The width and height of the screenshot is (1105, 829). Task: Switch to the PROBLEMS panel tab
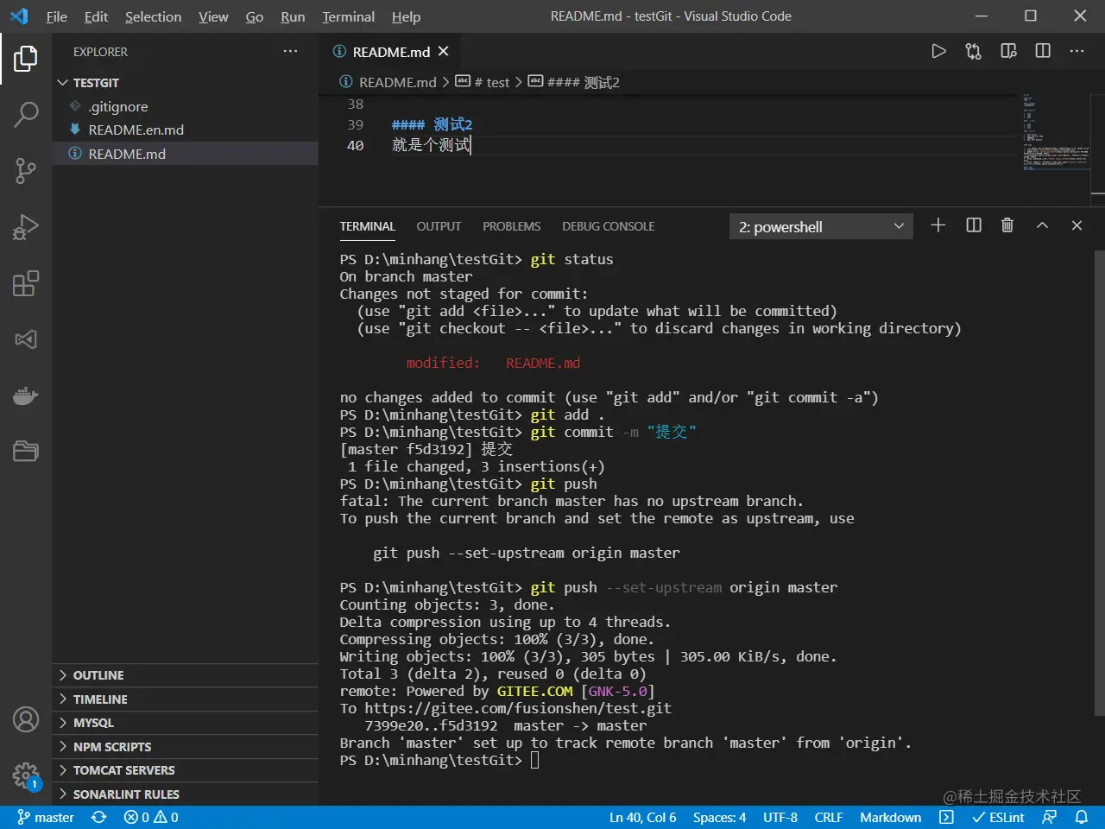point(511,226)
